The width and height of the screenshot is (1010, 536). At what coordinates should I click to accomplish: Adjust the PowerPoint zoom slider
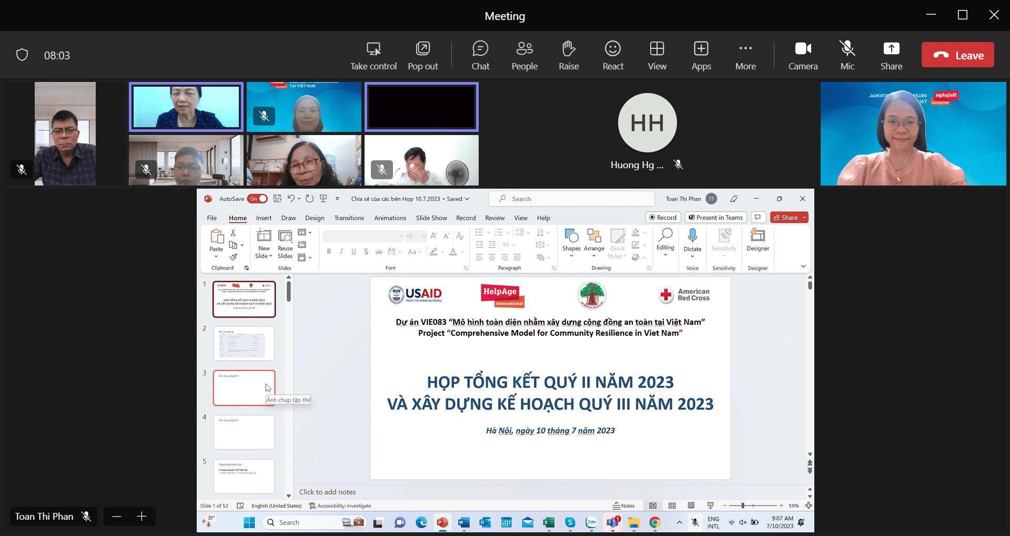[742, 506]
